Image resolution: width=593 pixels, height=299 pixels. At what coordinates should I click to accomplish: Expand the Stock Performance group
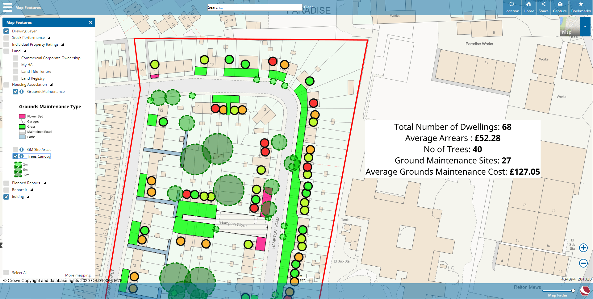49,38
